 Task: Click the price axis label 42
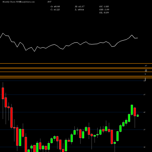click(x=144, y=112)
